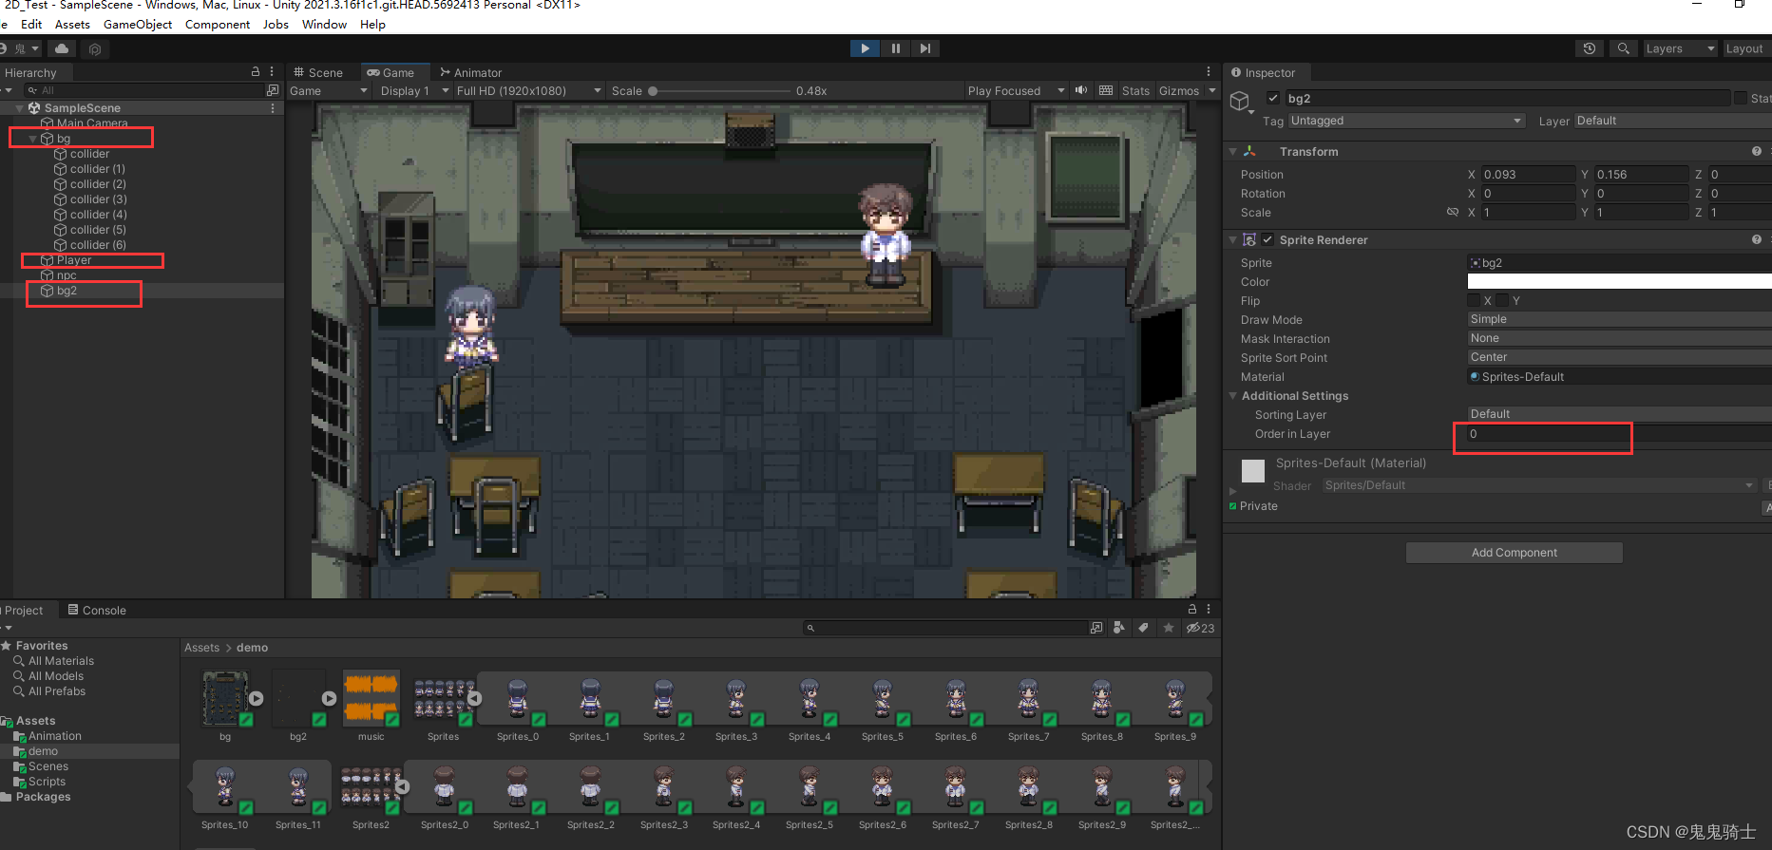
Task: Select the npc object in Hierarchy
Action: point(67,275)
